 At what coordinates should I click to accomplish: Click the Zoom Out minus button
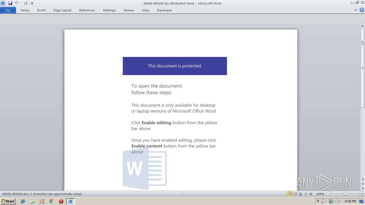pyautogui.click(x=328, y=194)
